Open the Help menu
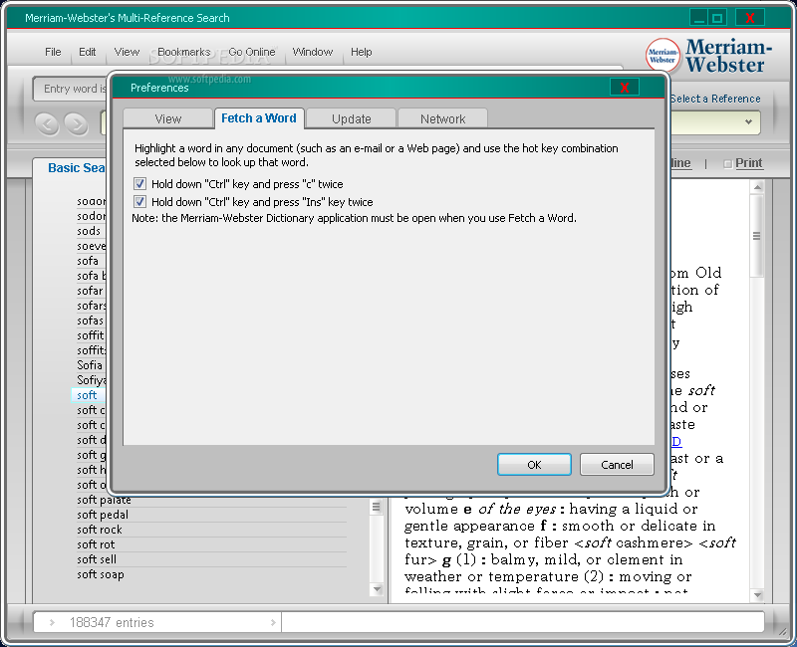Screen dimensions: 797x647 point(361,52)
